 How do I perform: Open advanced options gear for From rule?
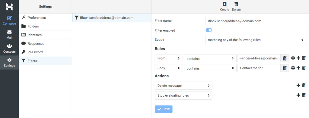click(293, 58)
